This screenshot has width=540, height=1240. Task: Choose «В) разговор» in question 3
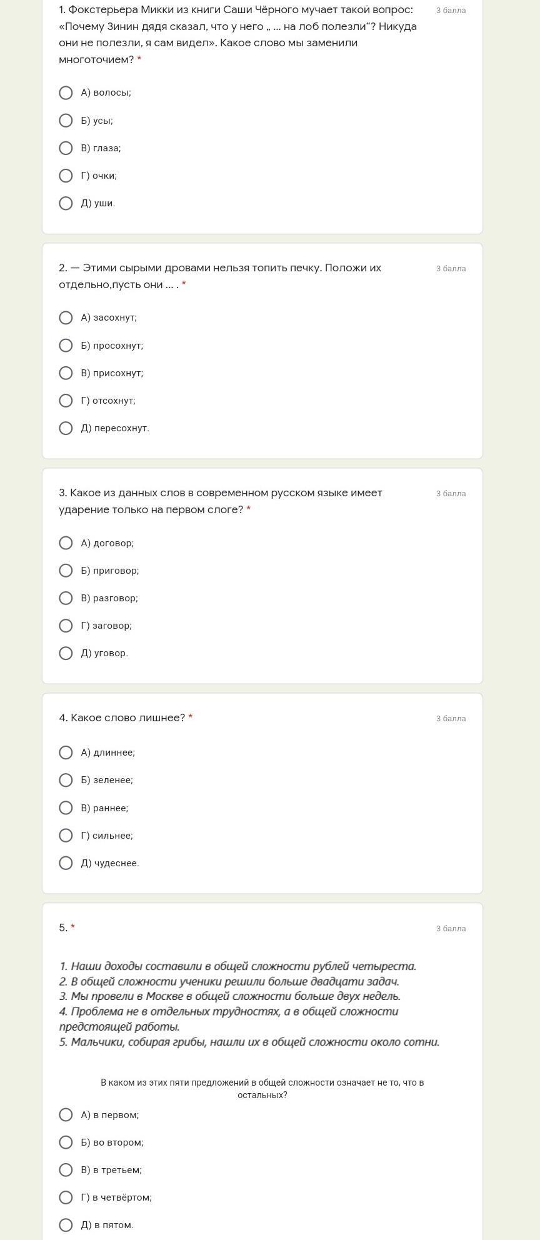66,598
